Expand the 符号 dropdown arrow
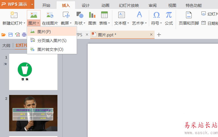The width and height of the screenshot is (218, 137). click(x=161, y=23)
